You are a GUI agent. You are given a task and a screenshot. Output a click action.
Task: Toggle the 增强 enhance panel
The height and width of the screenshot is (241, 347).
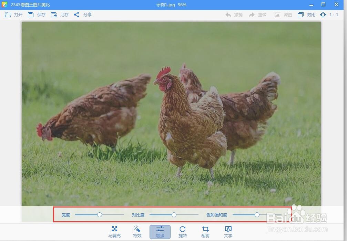[x=160, y=232]
